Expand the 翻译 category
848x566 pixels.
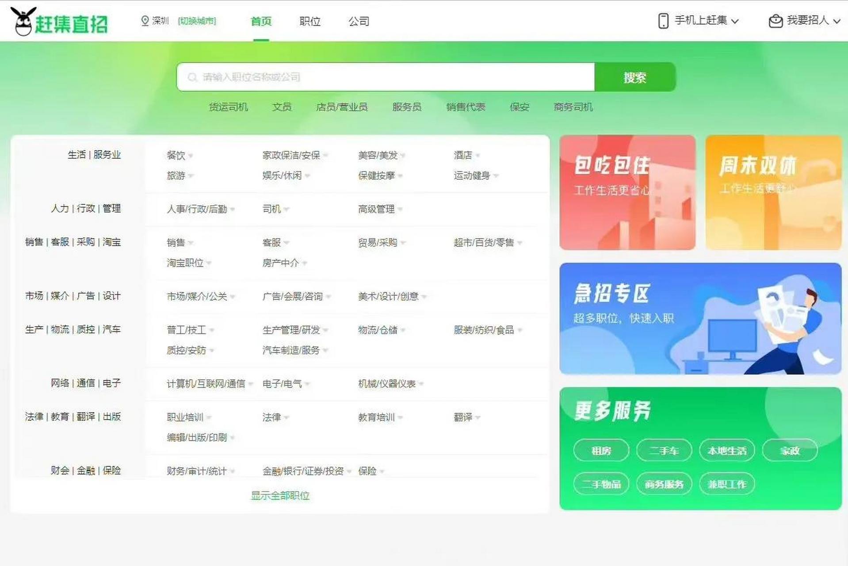pos(466,417)
